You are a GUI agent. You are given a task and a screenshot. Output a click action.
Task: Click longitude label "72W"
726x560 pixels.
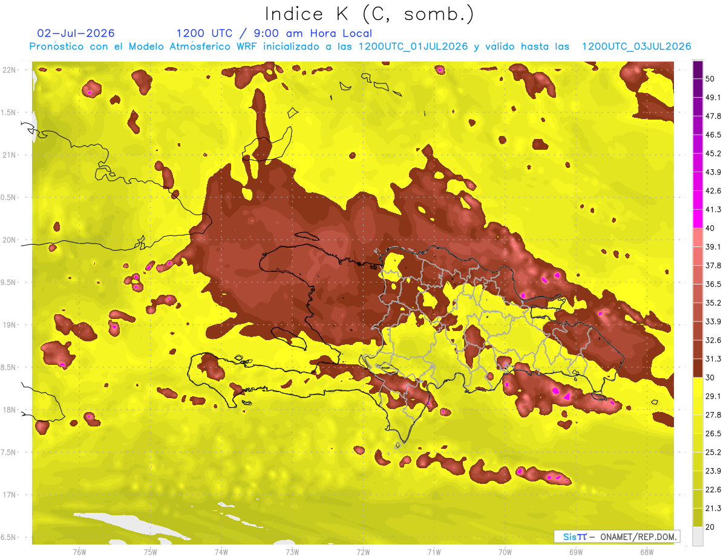click(x=363, y=552)
